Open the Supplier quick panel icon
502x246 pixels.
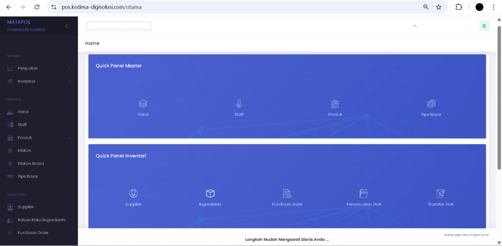click(x=133, y=193)
